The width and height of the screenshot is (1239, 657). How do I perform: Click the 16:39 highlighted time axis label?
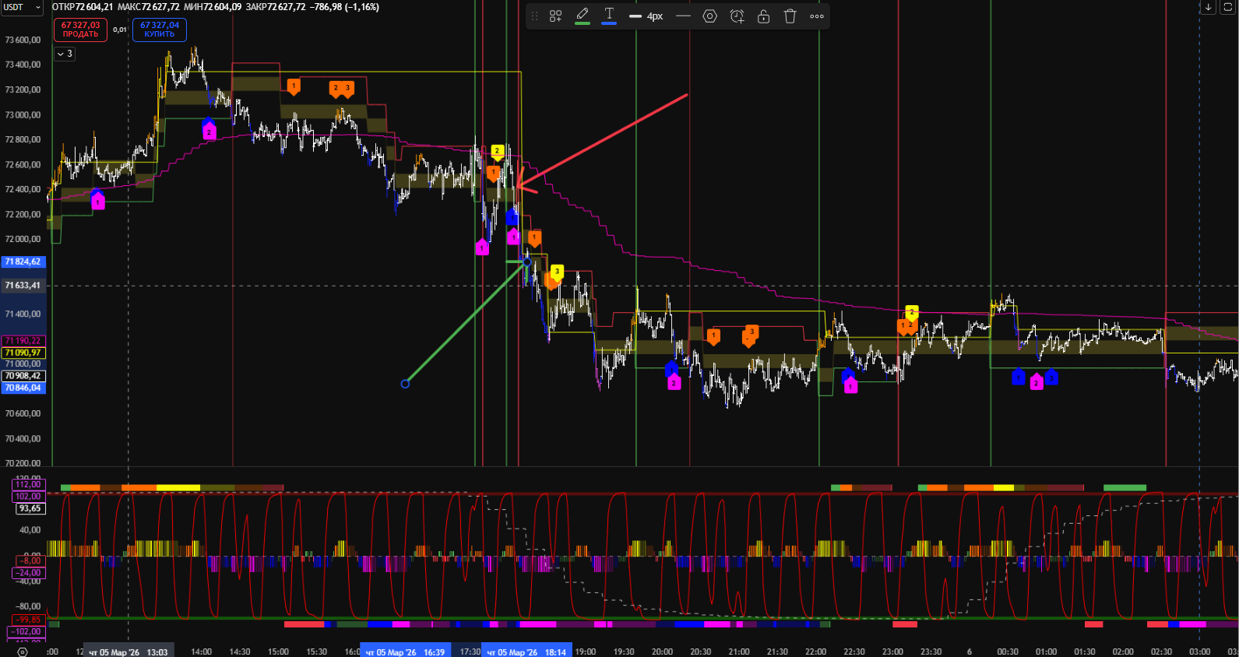(x=405, y=652)
